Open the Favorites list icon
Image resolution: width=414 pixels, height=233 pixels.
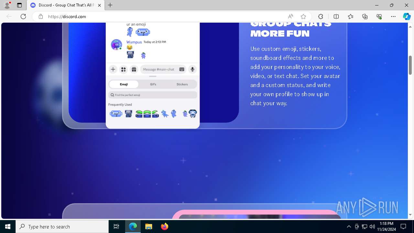(351, 17)
